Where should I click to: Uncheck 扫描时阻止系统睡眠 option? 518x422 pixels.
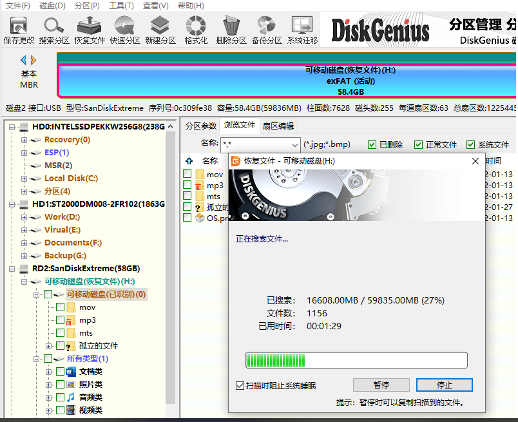[x=240, y=385]
